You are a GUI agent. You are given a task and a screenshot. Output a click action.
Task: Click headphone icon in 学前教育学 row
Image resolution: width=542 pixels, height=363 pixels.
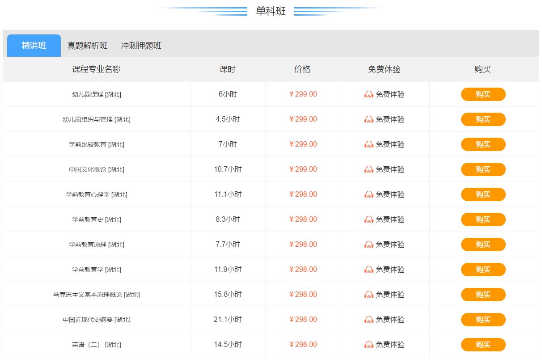tap(369, 270)
